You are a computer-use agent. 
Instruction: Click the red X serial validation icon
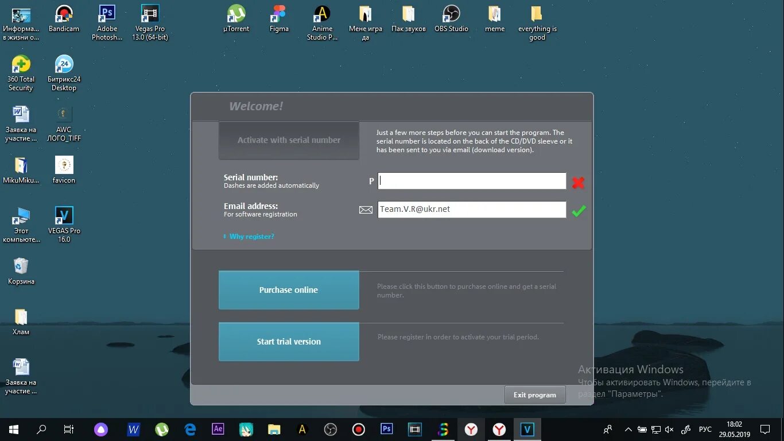click(578, 183)
